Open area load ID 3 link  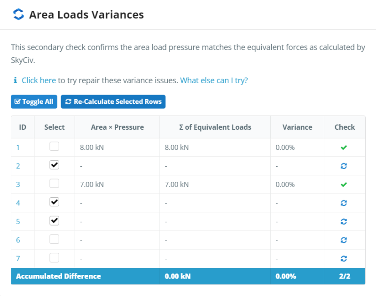18,185
